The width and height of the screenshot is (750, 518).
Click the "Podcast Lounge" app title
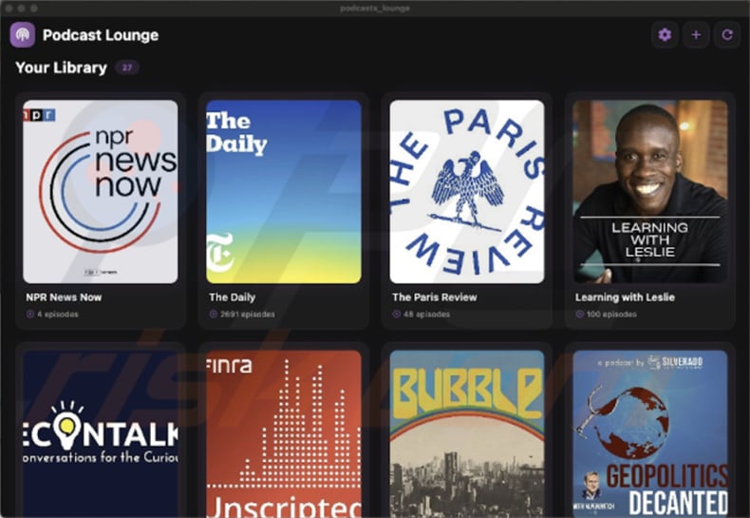pos(101,35)
